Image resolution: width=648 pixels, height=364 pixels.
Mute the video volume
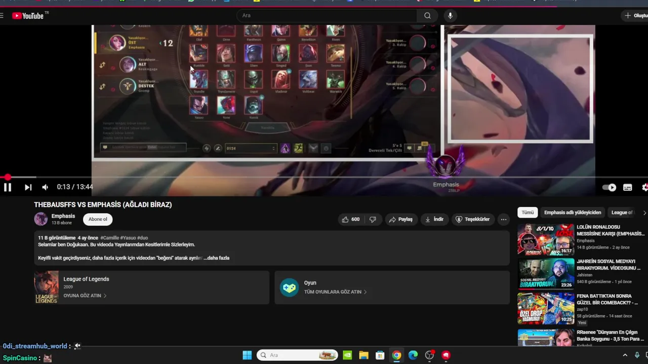point(45,187)
